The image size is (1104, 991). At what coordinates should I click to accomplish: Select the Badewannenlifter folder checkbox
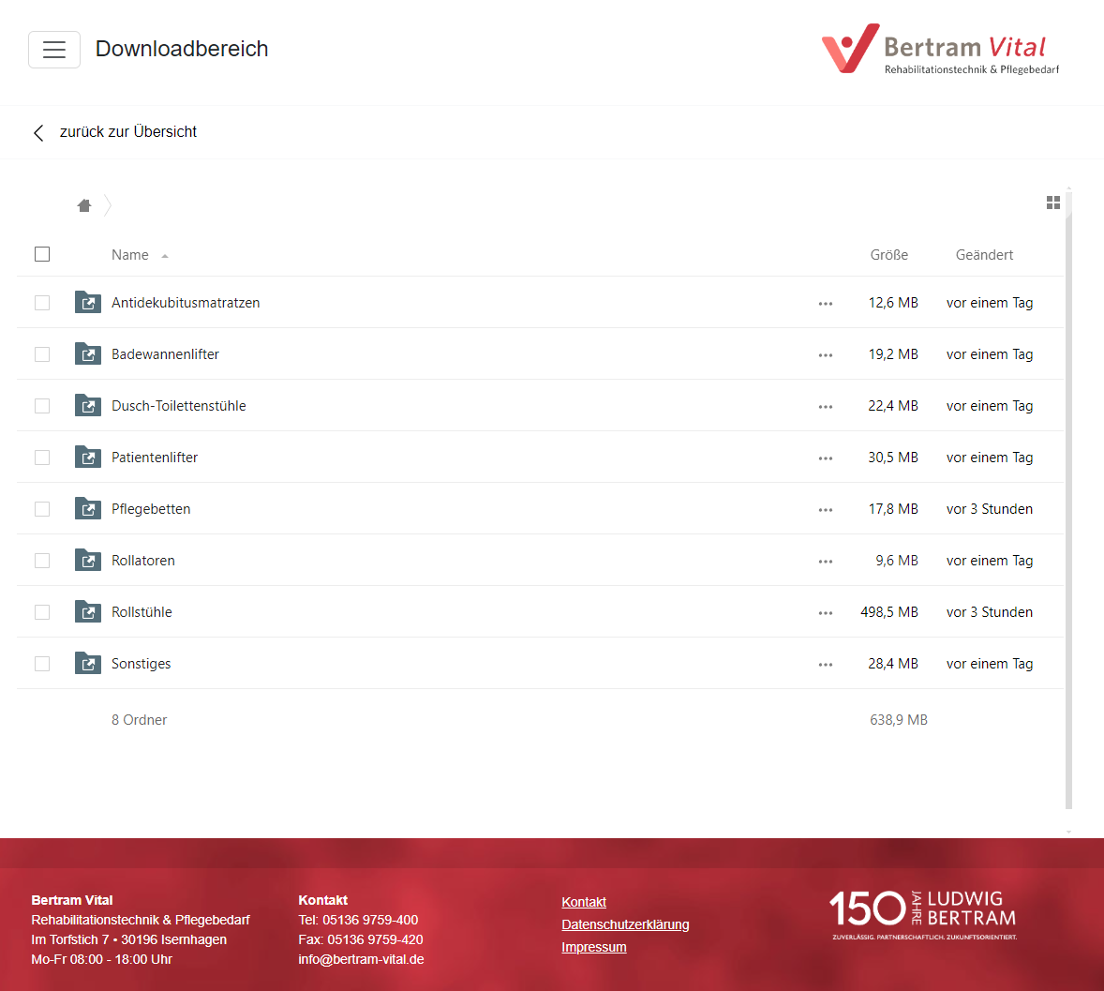point(42,354)
